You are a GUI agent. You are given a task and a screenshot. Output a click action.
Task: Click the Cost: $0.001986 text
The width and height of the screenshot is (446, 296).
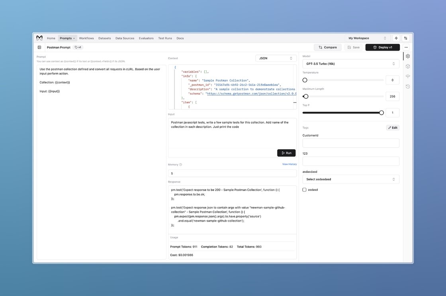[x=182, y=255]
